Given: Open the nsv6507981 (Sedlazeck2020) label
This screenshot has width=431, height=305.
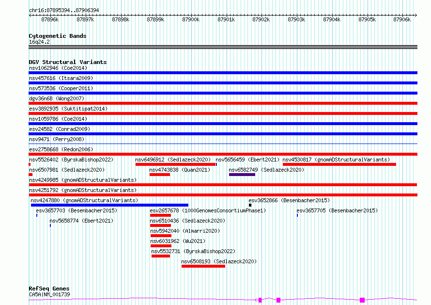Looking at the screenshot, I should pos(67,170).
